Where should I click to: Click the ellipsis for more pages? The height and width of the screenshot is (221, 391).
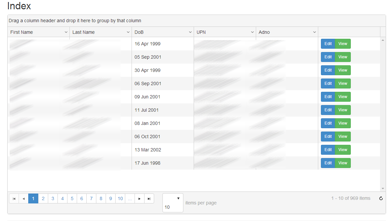click(x=130, y=198)
